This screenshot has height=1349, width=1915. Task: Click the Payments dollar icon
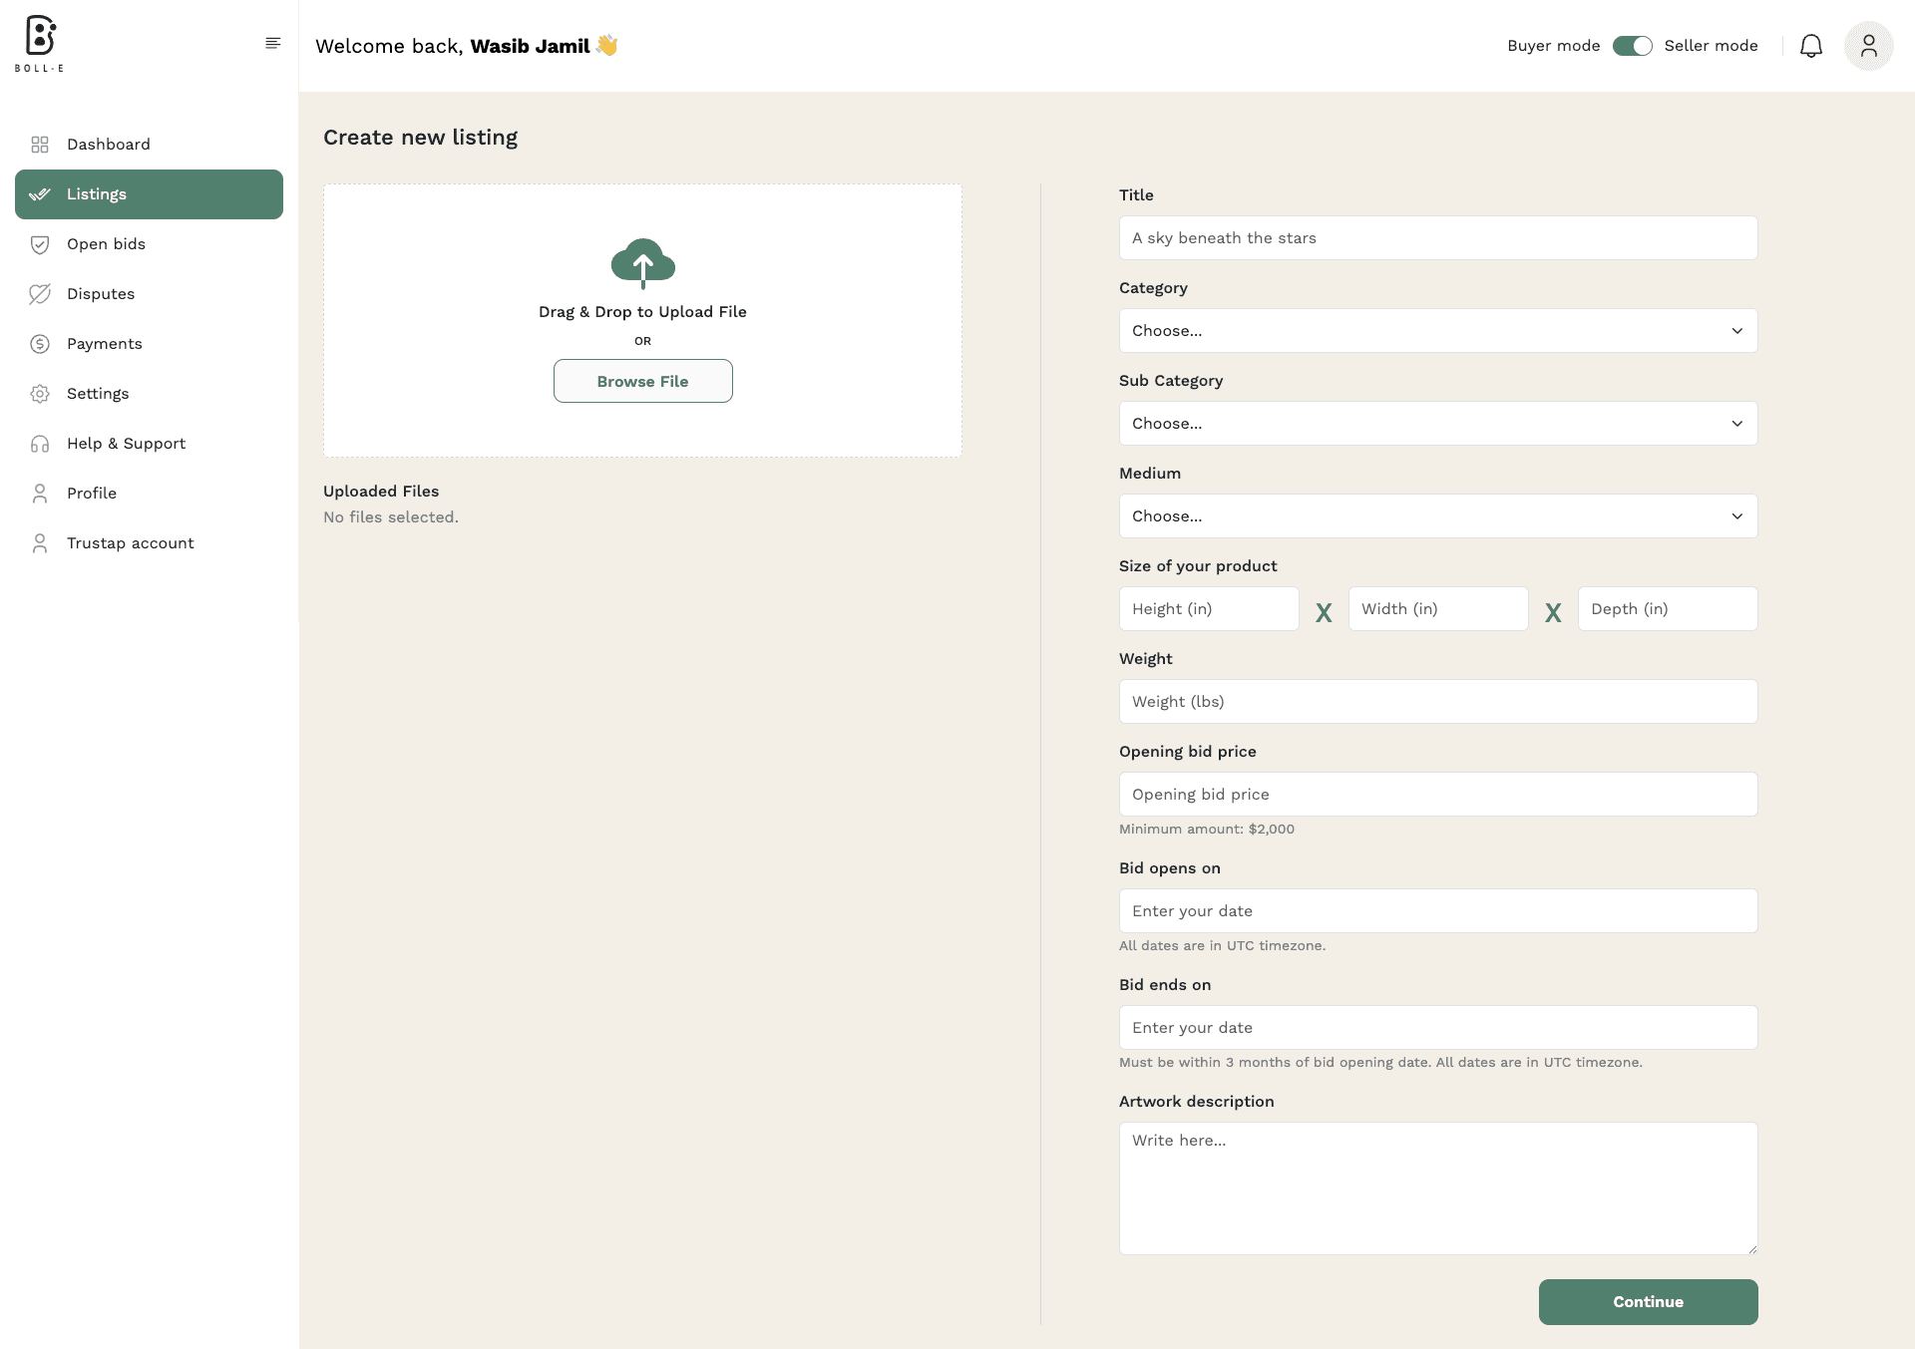[40, 344]
